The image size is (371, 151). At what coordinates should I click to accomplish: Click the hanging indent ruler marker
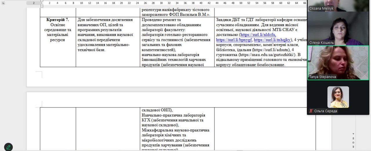[x=42, y=4]
